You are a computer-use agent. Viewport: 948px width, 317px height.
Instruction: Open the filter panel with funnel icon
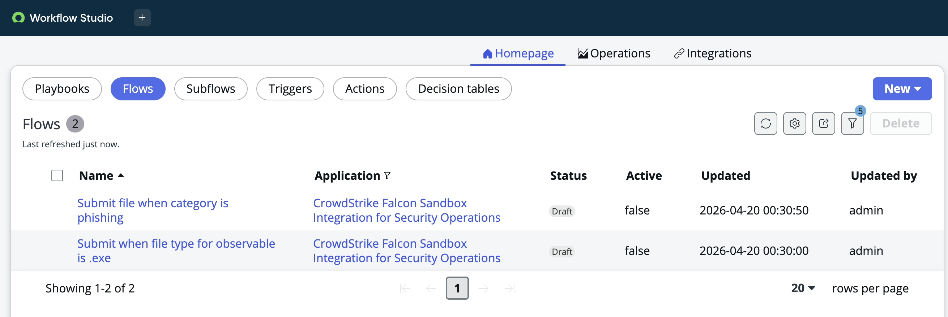click(852, 123)
